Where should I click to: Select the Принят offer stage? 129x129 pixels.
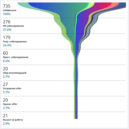click(x=10, y=104)
